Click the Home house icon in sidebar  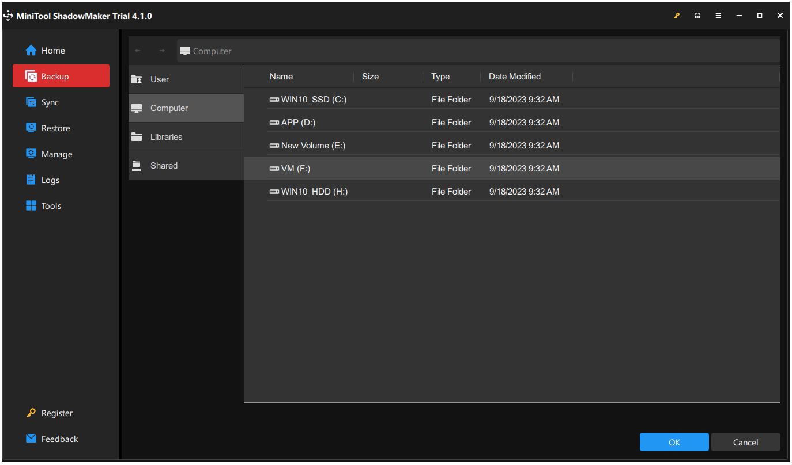click(31, 51)
